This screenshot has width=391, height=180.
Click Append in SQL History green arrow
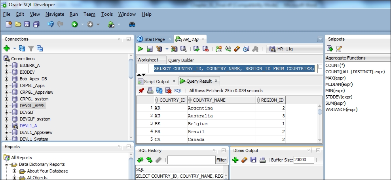[x=140, y=160]
